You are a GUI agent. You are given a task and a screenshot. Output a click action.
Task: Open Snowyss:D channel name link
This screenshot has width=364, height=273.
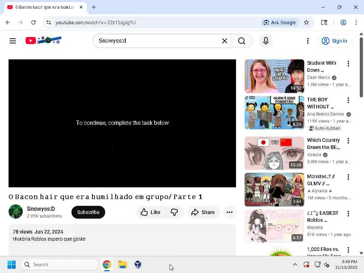41,209
